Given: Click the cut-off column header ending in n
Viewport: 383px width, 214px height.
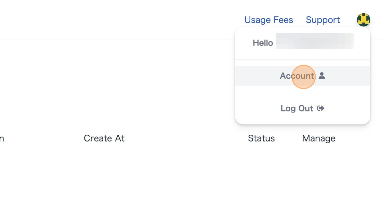Looking at the screenshot, I should pos(2,138).
